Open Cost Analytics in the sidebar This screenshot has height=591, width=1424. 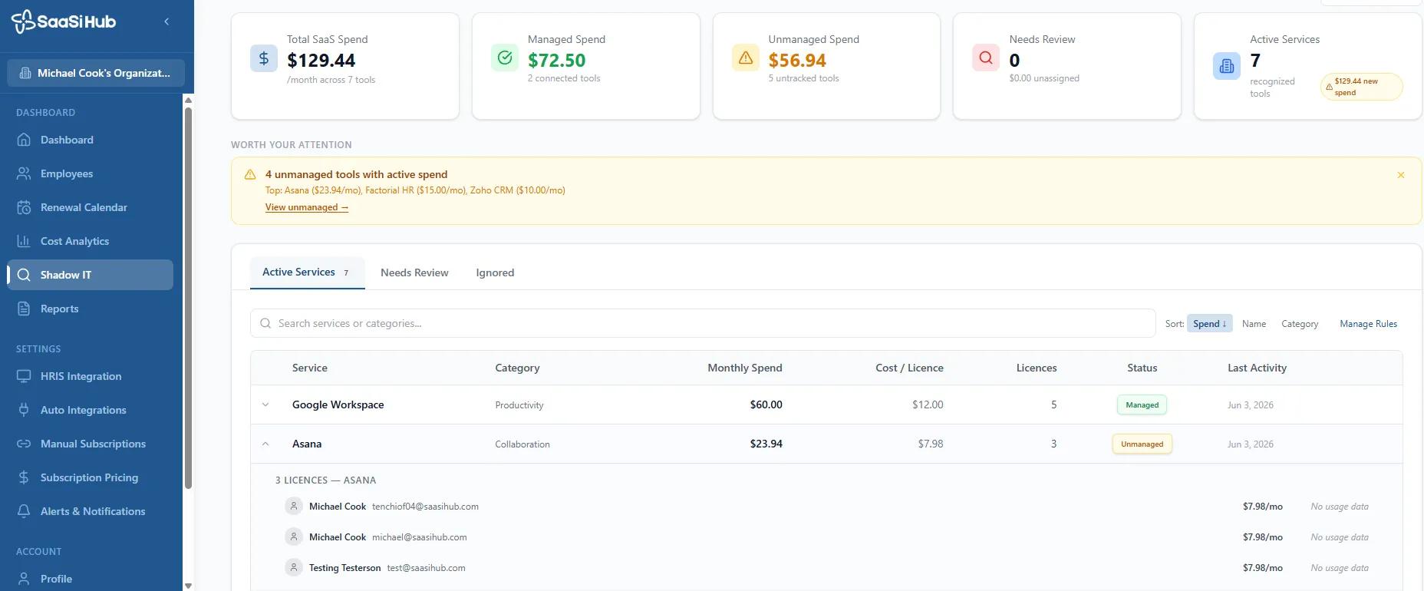[x=91, y=241]
